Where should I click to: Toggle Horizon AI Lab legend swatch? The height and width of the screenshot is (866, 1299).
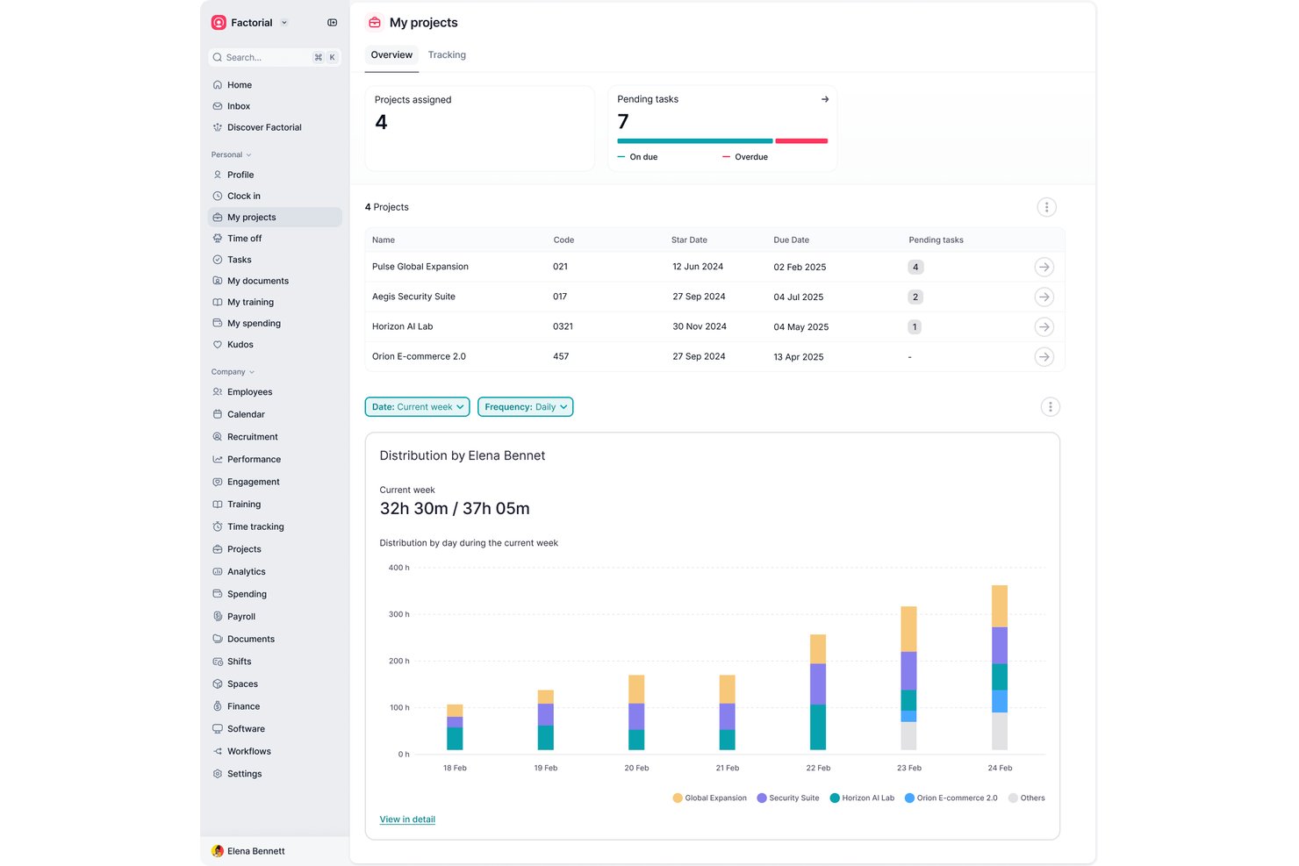click(x=835, y=798)
